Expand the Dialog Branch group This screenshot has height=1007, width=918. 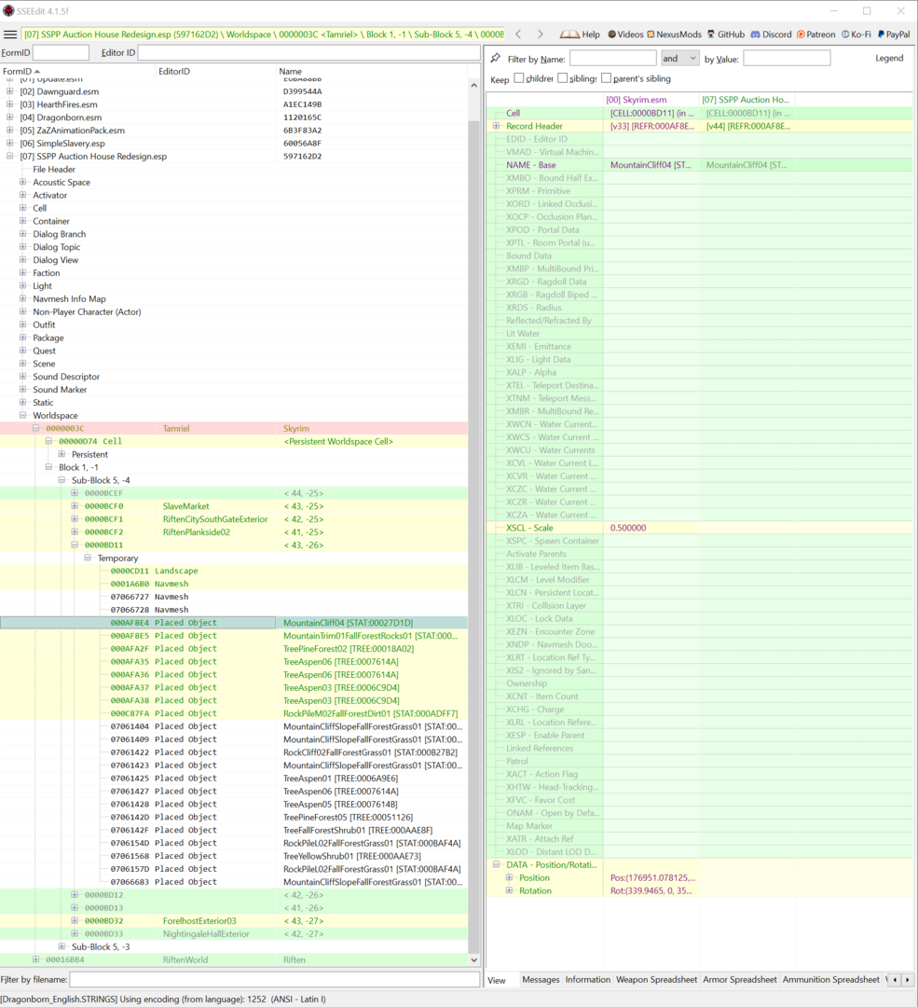click(22, 234)
